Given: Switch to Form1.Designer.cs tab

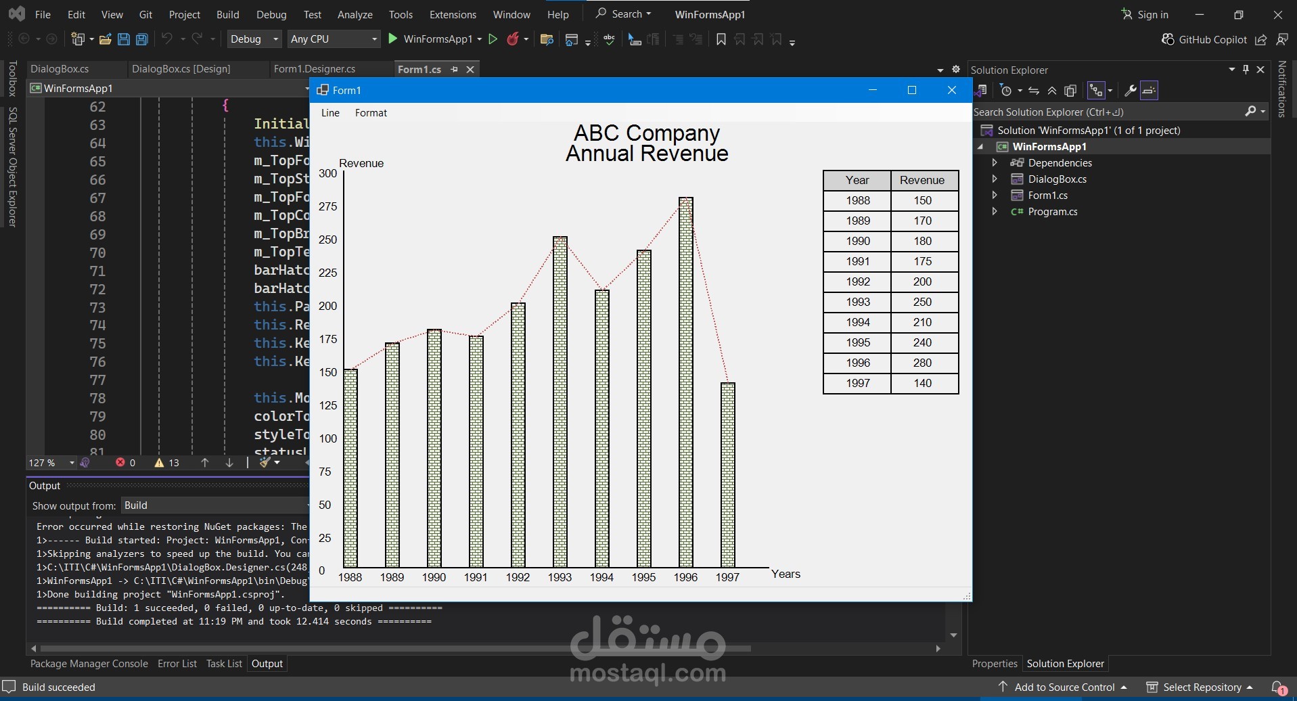Looking at the screenshot, I should point(315,69).
